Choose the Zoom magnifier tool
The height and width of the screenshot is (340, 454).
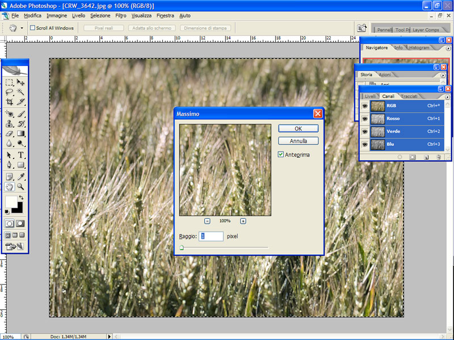point(21,186)
